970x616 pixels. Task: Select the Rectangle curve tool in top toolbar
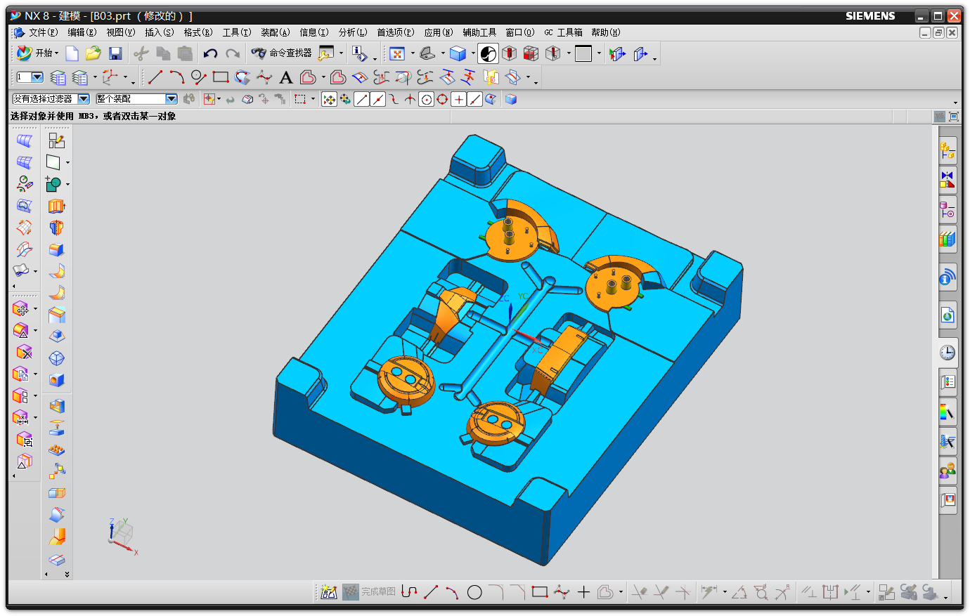[x=221, y=77]
